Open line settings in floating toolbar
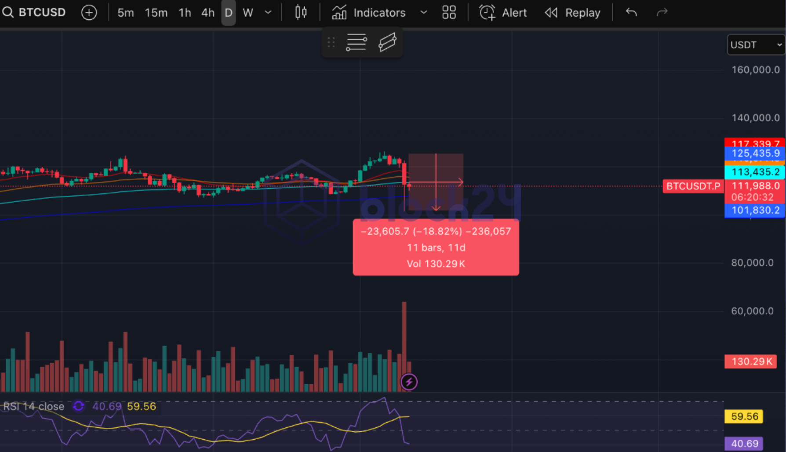The image size is (786, 452). pyautogui.click(x=356, y=43)
